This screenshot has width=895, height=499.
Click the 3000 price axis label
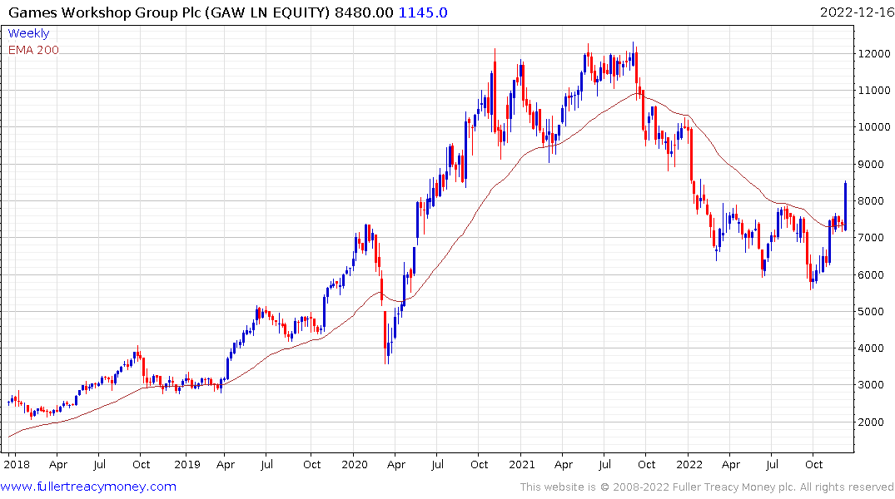click(x=871, y=385)
